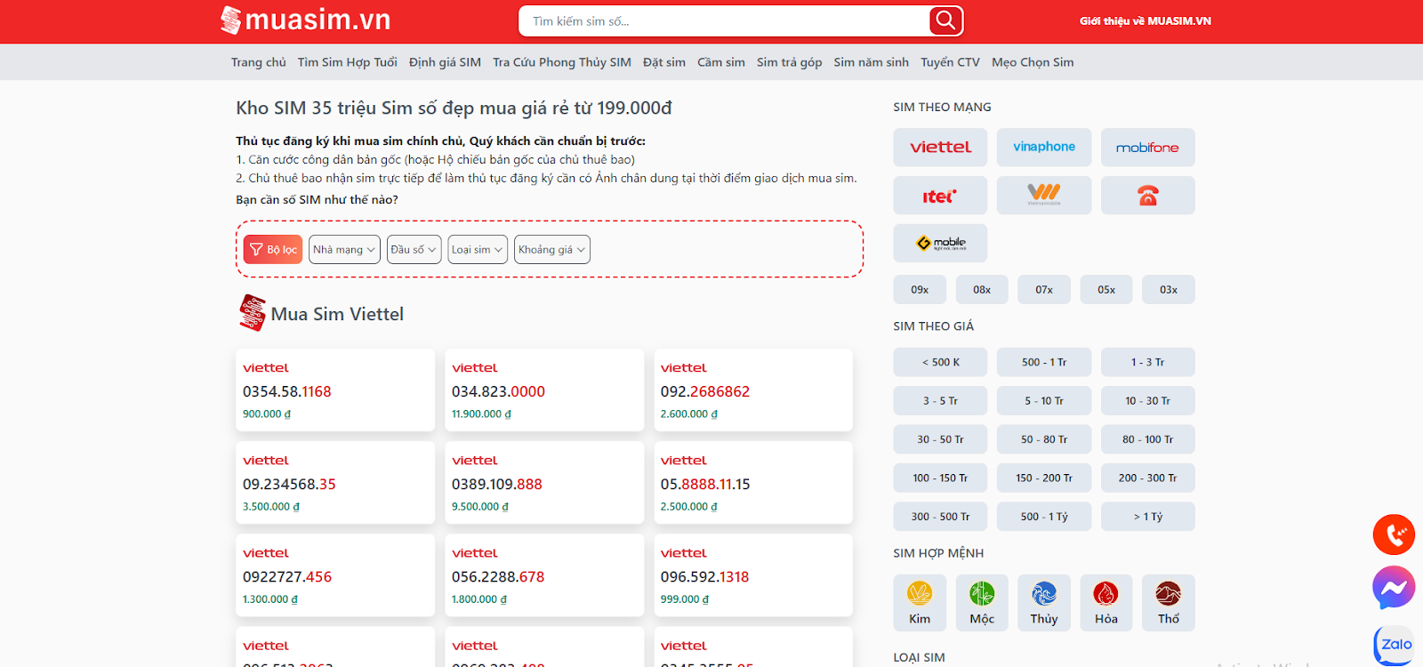Select price range 5 - 10 Tr
The image size is (1423, 667).
tap(1044, 401)
